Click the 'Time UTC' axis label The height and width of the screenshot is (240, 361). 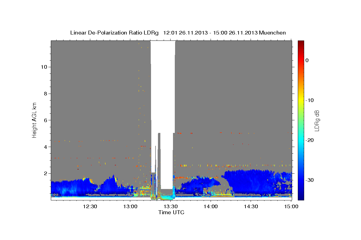(x=171, y=212)
